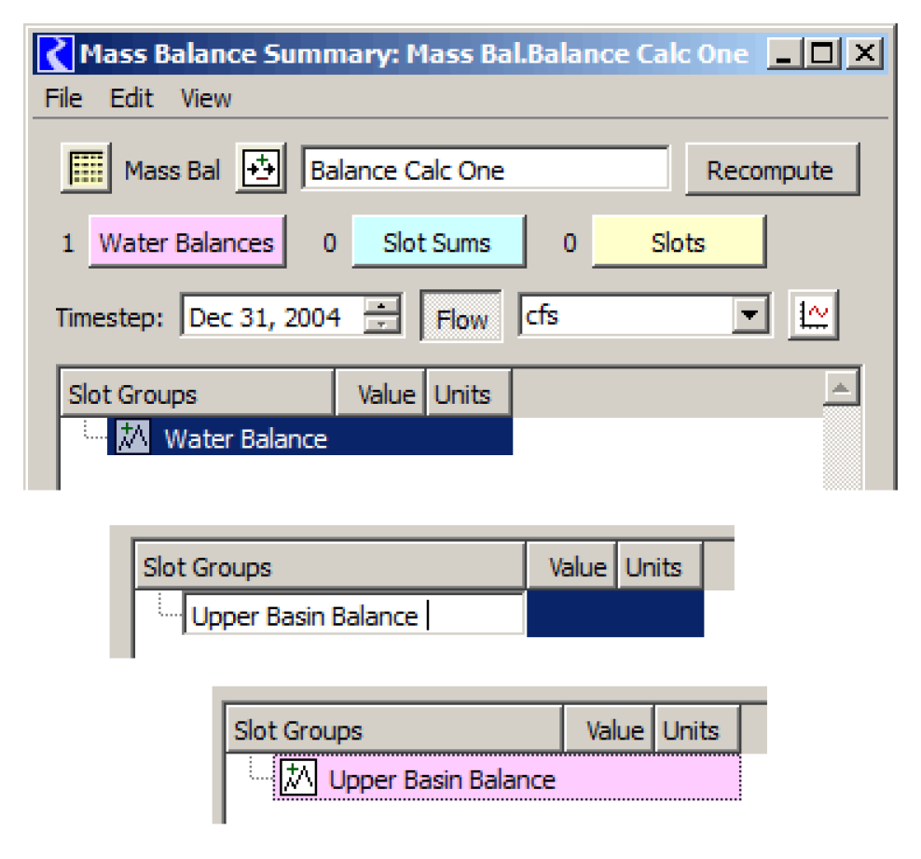The height and width of the screenshot is (859, 921).
Task: Click the Mass Bal table grid icon
Action: click(86, 169)
